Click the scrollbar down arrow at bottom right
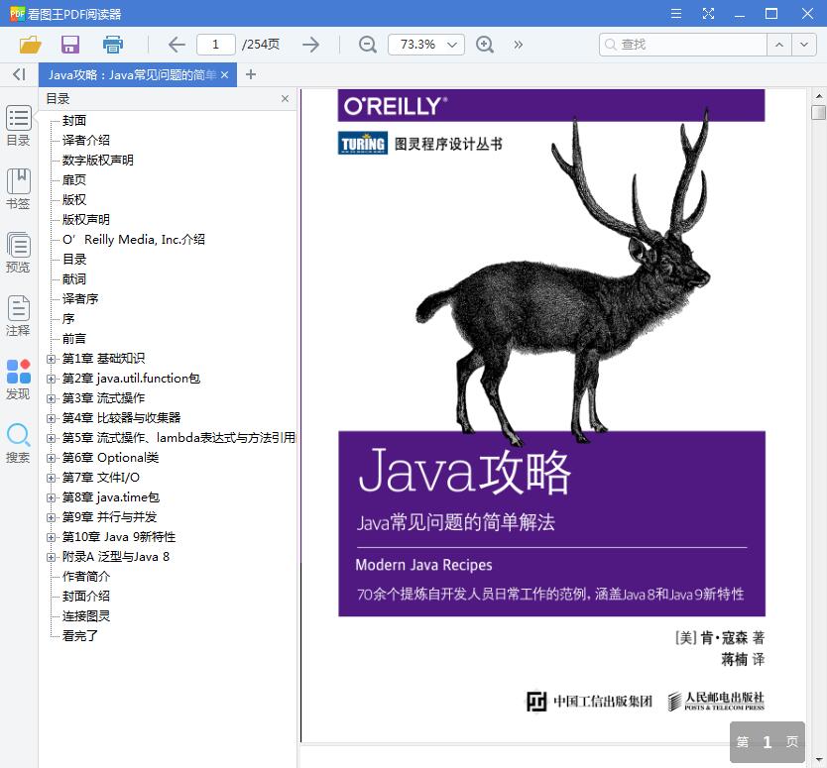This screenshot has height=768, width=827. [818, 759]
